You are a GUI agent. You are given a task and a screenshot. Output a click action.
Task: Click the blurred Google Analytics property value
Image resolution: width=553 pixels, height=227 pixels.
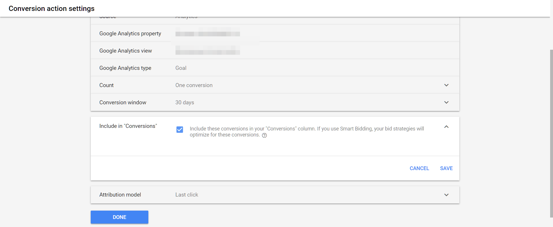[208, 32]
